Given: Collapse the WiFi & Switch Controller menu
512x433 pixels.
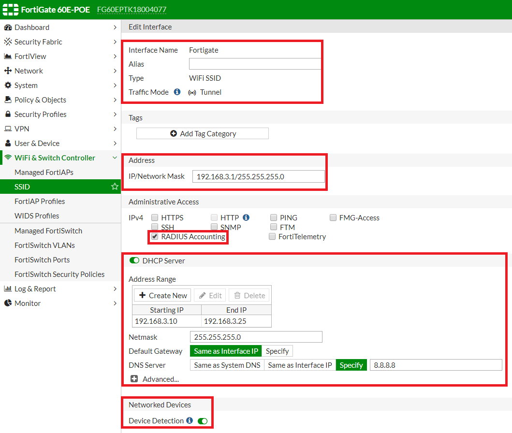Looking at the screenshot, I should [x=115, y=158].
